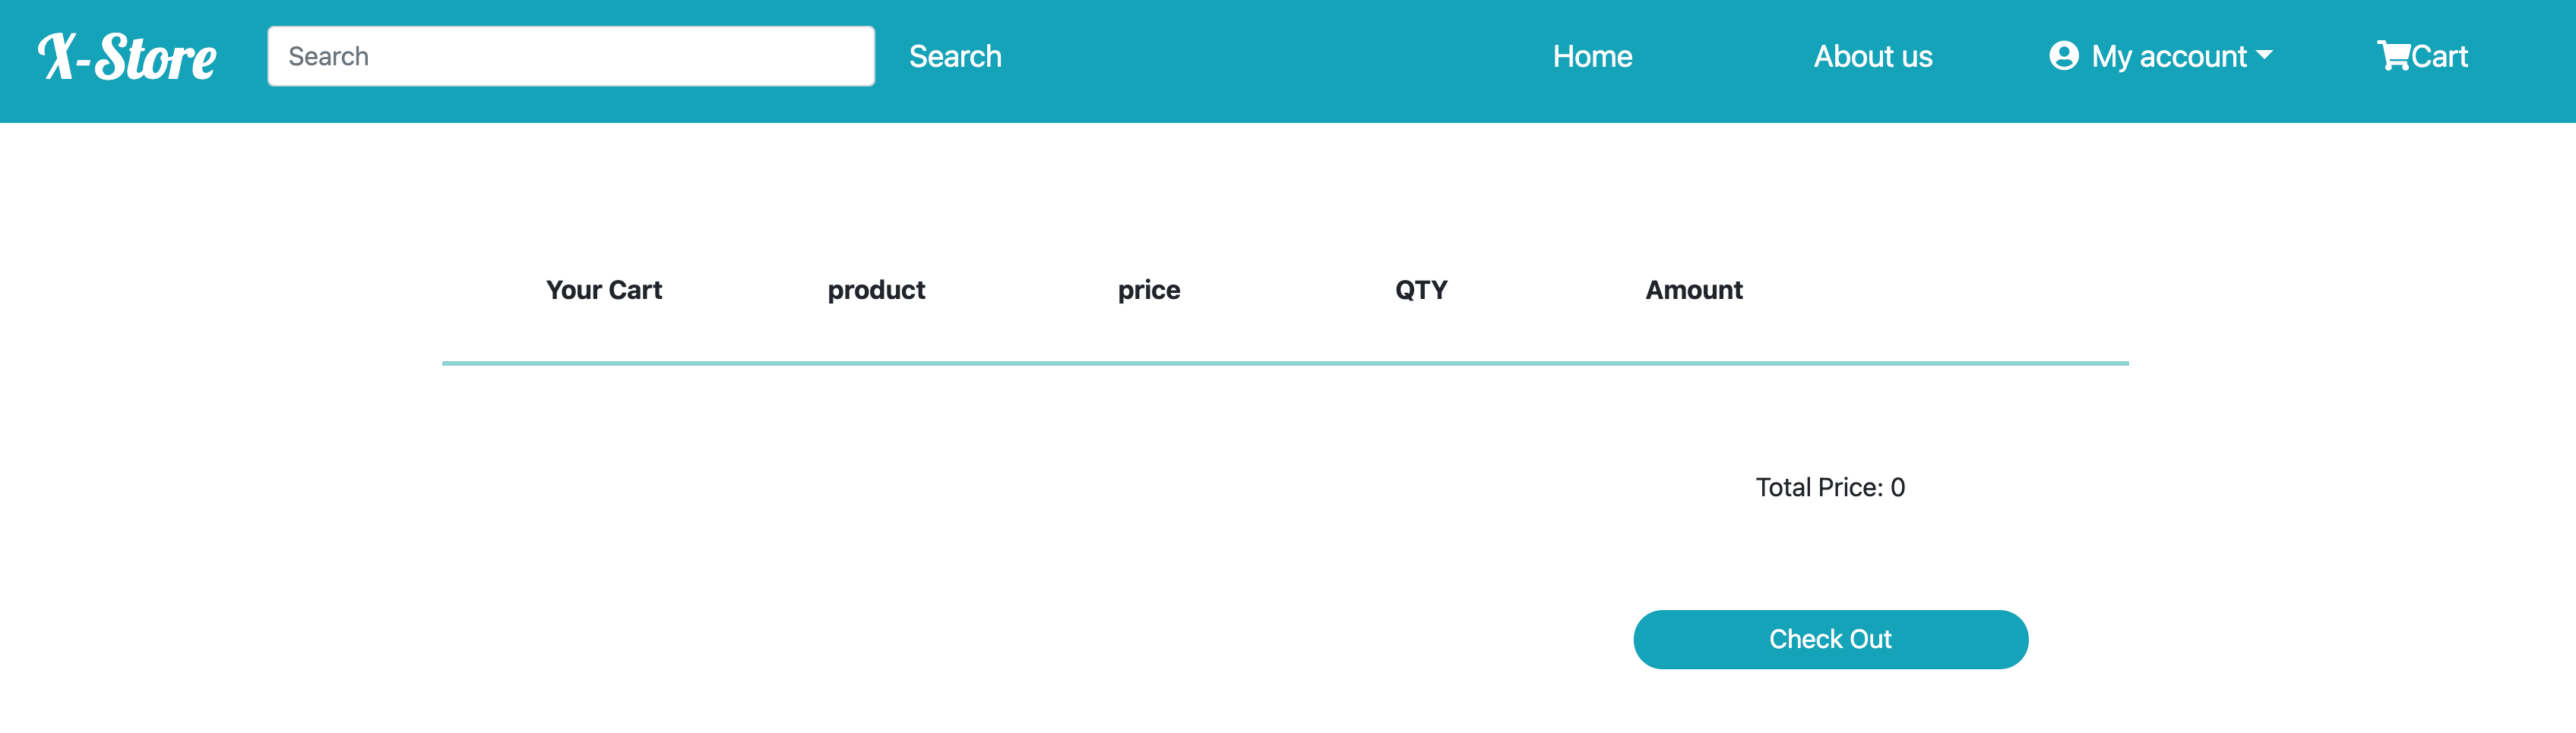Click the Amount column header
Image resolution: width=2576 pixels, height=733 pixels.
point(1694,290)
